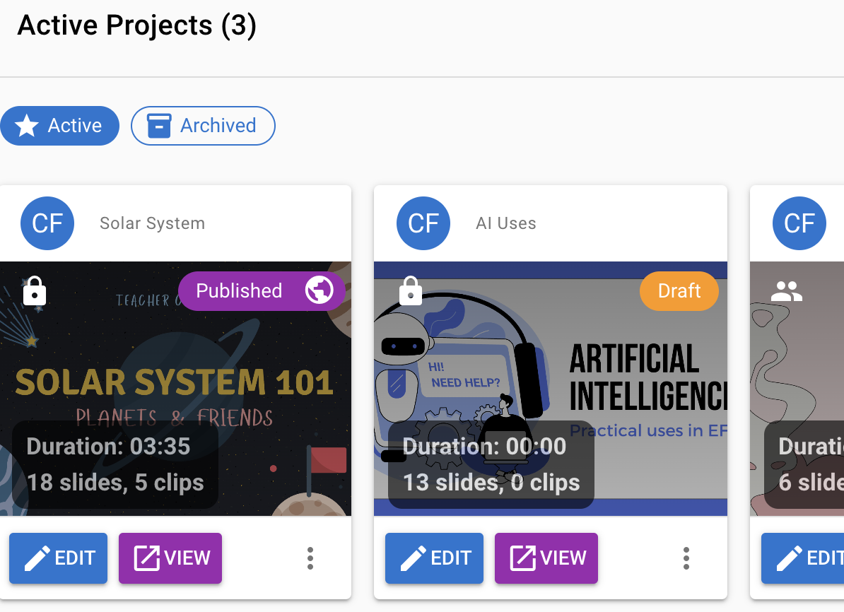Click the Published status badge label
The height and width of the screenshot is (612, 844).
click(x=239, y=291)
